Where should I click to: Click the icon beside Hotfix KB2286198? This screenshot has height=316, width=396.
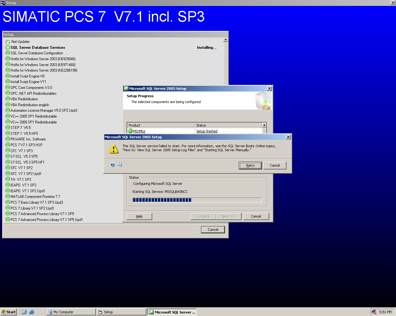(x=8, y=70)
